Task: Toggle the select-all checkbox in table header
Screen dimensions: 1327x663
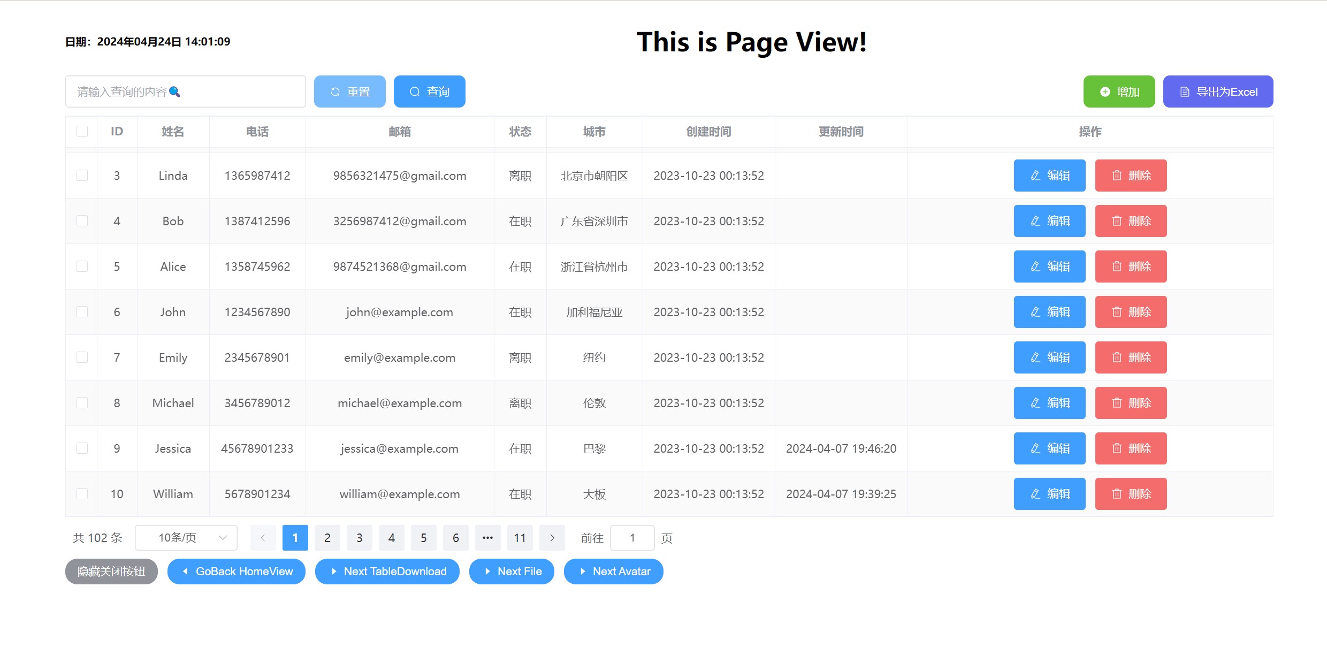Action: [x=82, y=132]
